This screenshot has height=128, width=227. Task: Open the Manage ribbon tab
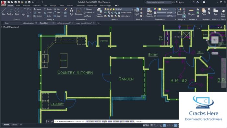(x=53, y=6)
